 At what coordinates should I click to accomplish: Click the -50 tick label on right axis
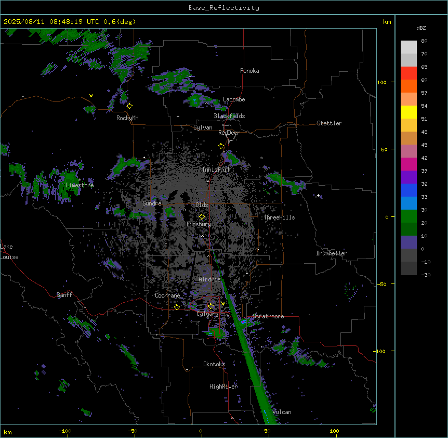[381, 284]
